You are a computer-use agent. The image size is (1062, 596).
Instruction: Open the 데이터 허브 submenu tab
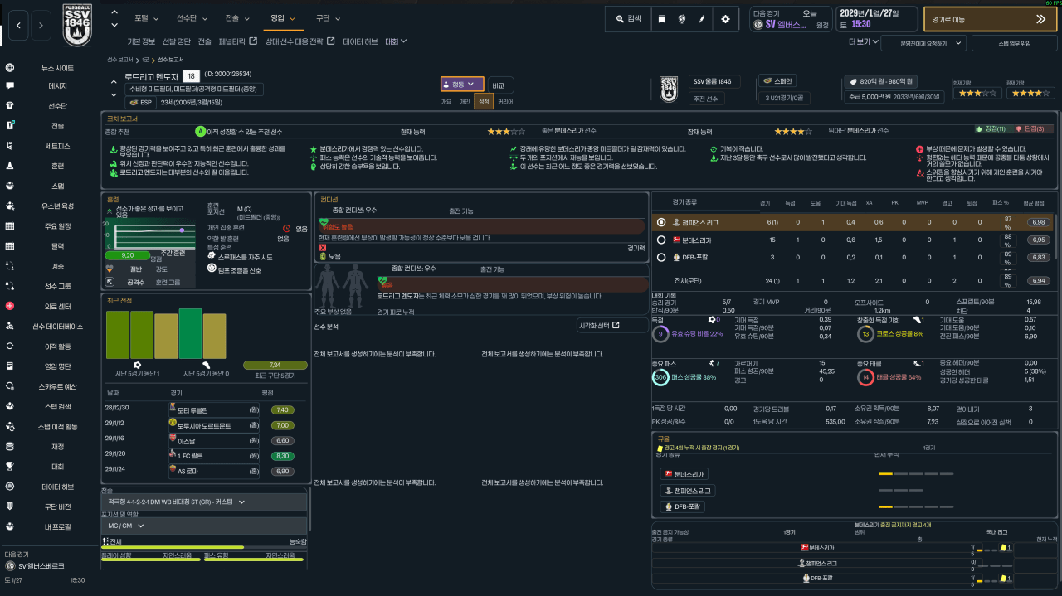point(360,41)
